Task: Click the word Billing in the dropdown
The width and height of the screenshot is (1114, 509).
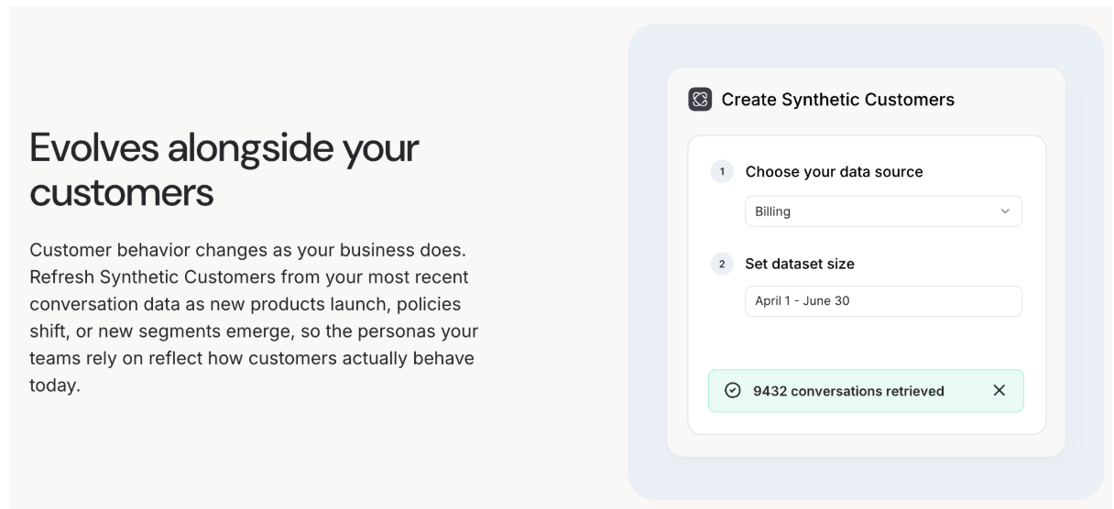Action: point(772,211)
